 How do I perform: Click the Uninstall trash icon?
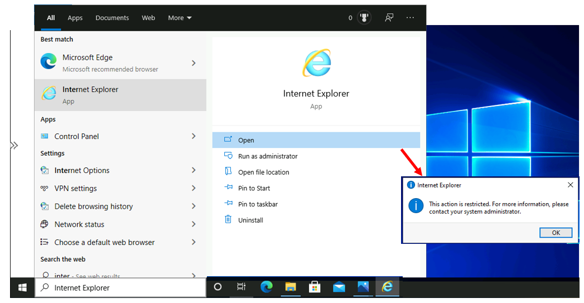pyautogui.click(x=228, y=219)
